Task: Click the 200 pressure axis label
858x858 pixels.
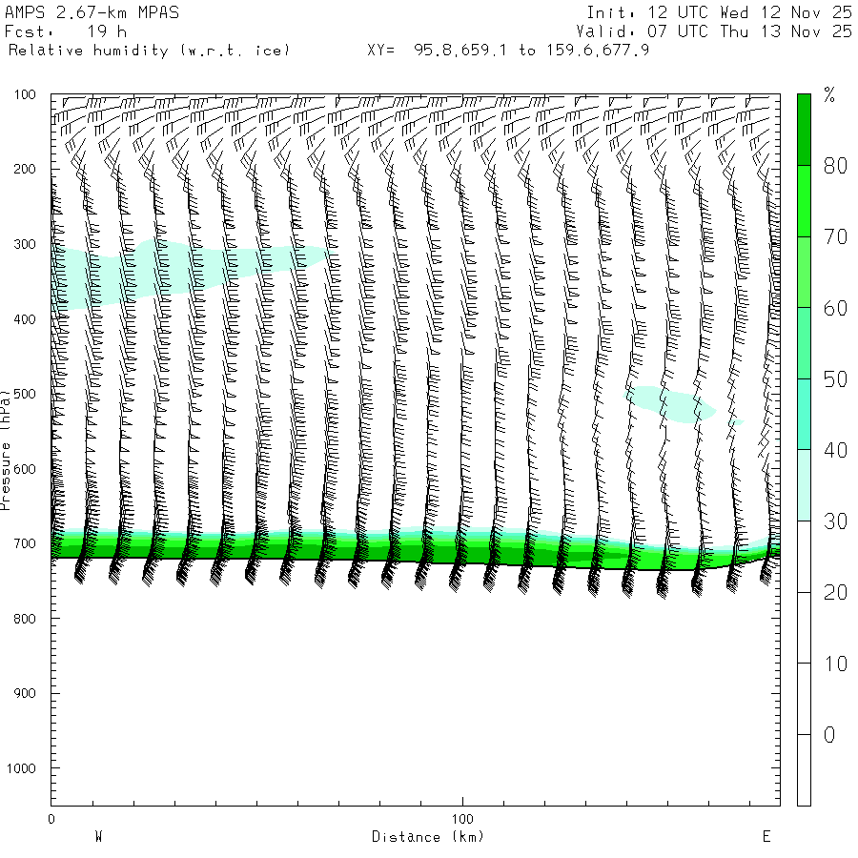Action: pyautogui.click(x=25, y=169)
